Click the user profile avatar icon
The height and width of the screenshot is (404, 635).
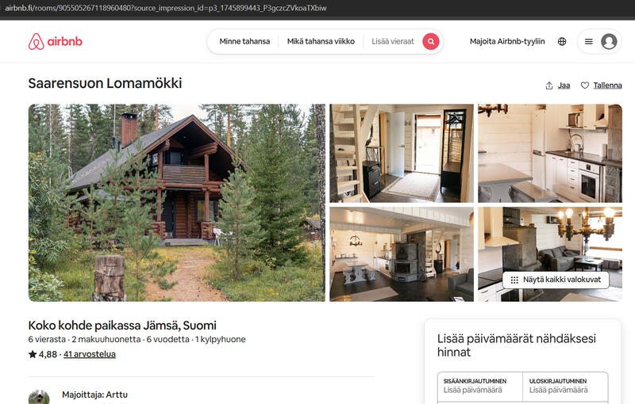609,41
